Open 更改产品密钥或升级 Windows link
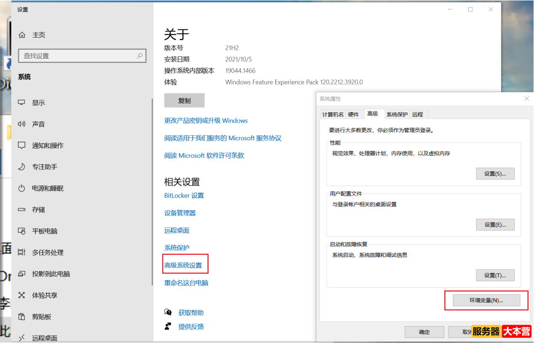The width and height of the screenshot is (534, 343). 206,121
